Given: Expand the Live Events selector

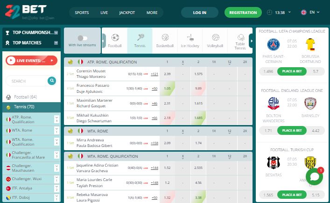Looking at the screenshot, I should pos(54,60).
